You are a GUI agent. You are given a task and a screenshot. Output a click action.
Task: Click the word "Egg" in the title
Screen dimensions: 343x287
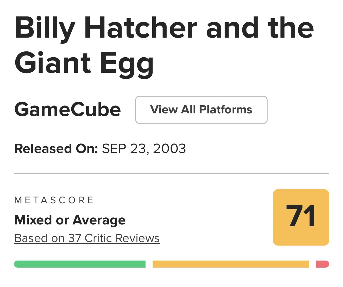[127, 63]
